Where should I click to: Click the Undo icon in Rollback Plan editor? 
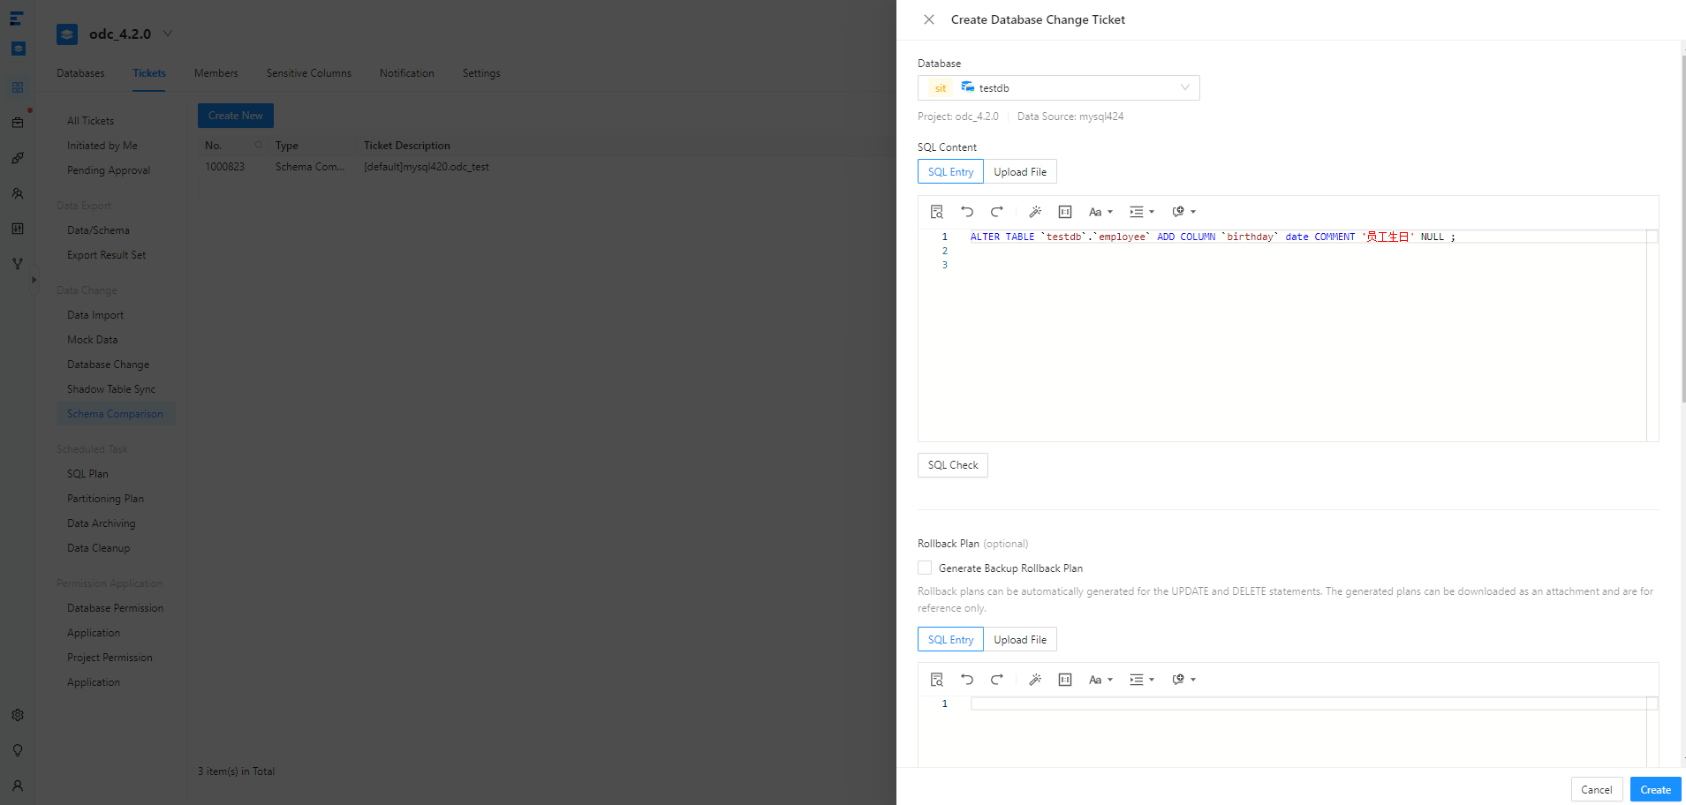point(967,680)
